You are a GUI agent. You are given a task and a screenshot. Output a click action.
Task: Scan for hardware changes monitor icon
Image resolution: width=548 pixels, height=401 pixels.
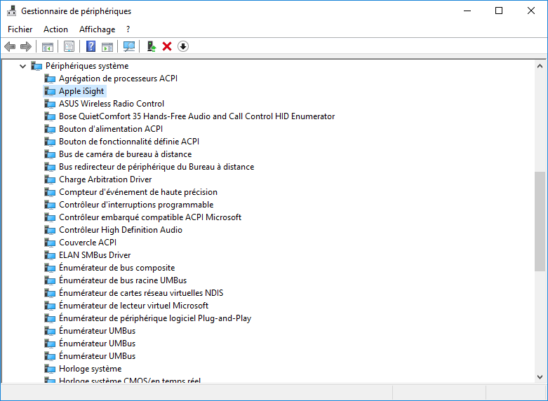[x=129, y=46]
